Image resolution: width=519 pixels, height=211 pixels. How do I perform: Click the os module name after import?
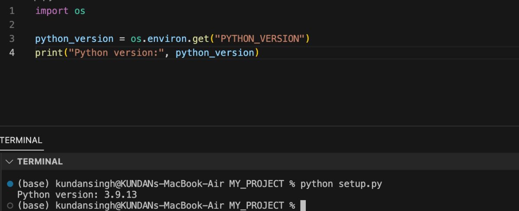pyautogui.click(x=80, y=11)
